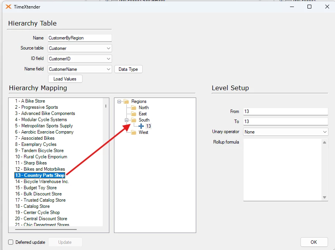The height and width of the screenshot is (250, 335).
Task: Select '8 - Exemplary Cycles'
Action: [36, 144]
